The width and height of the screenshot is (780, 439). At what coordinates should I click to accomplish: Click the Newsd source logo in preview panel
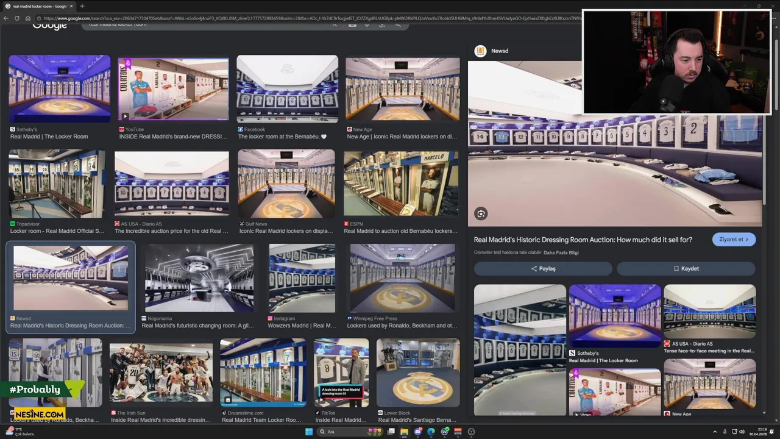click(x=480, y=51)
